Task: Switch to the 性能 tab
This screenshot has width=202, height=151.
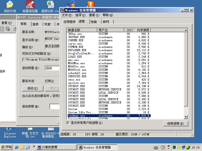Action: click(x=95, y=22)
